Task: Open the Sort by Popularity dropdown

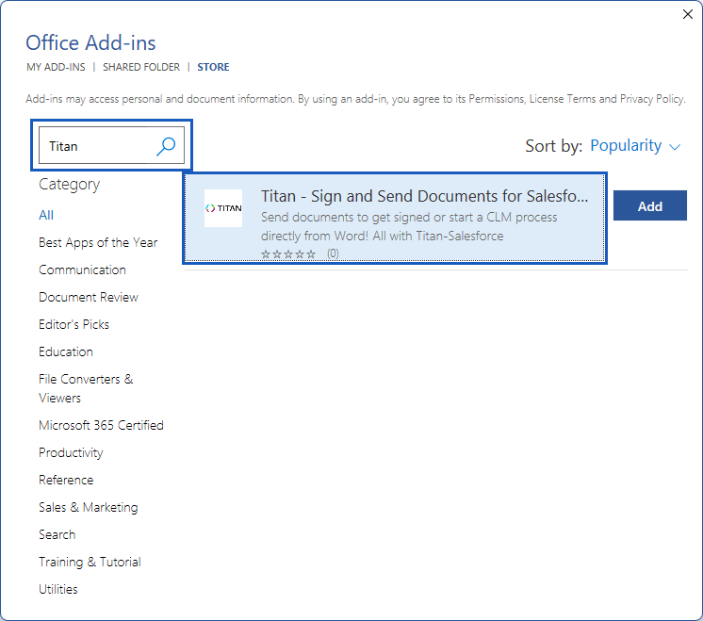Action: (635, 146)
